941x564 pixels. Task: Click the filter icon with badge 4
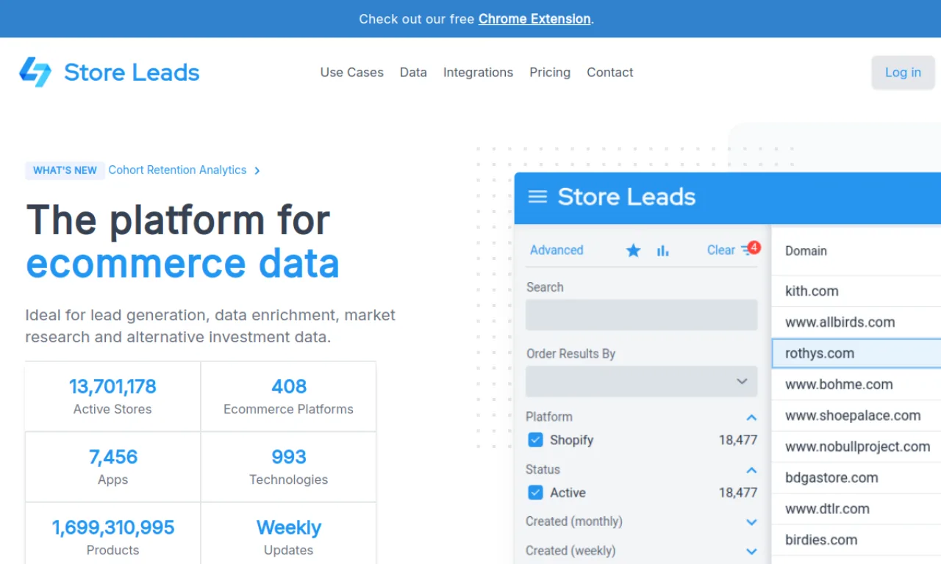(x=749, y=250)
